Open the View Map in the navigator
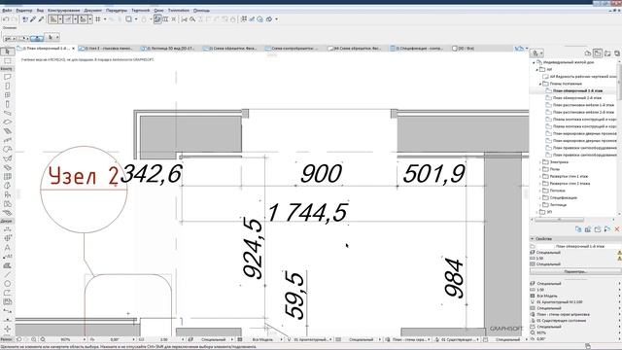 (x=598, y=53)
